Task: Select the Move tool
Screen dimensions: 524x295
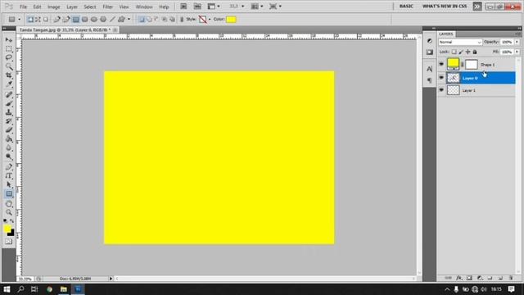Action: (9, 40)
